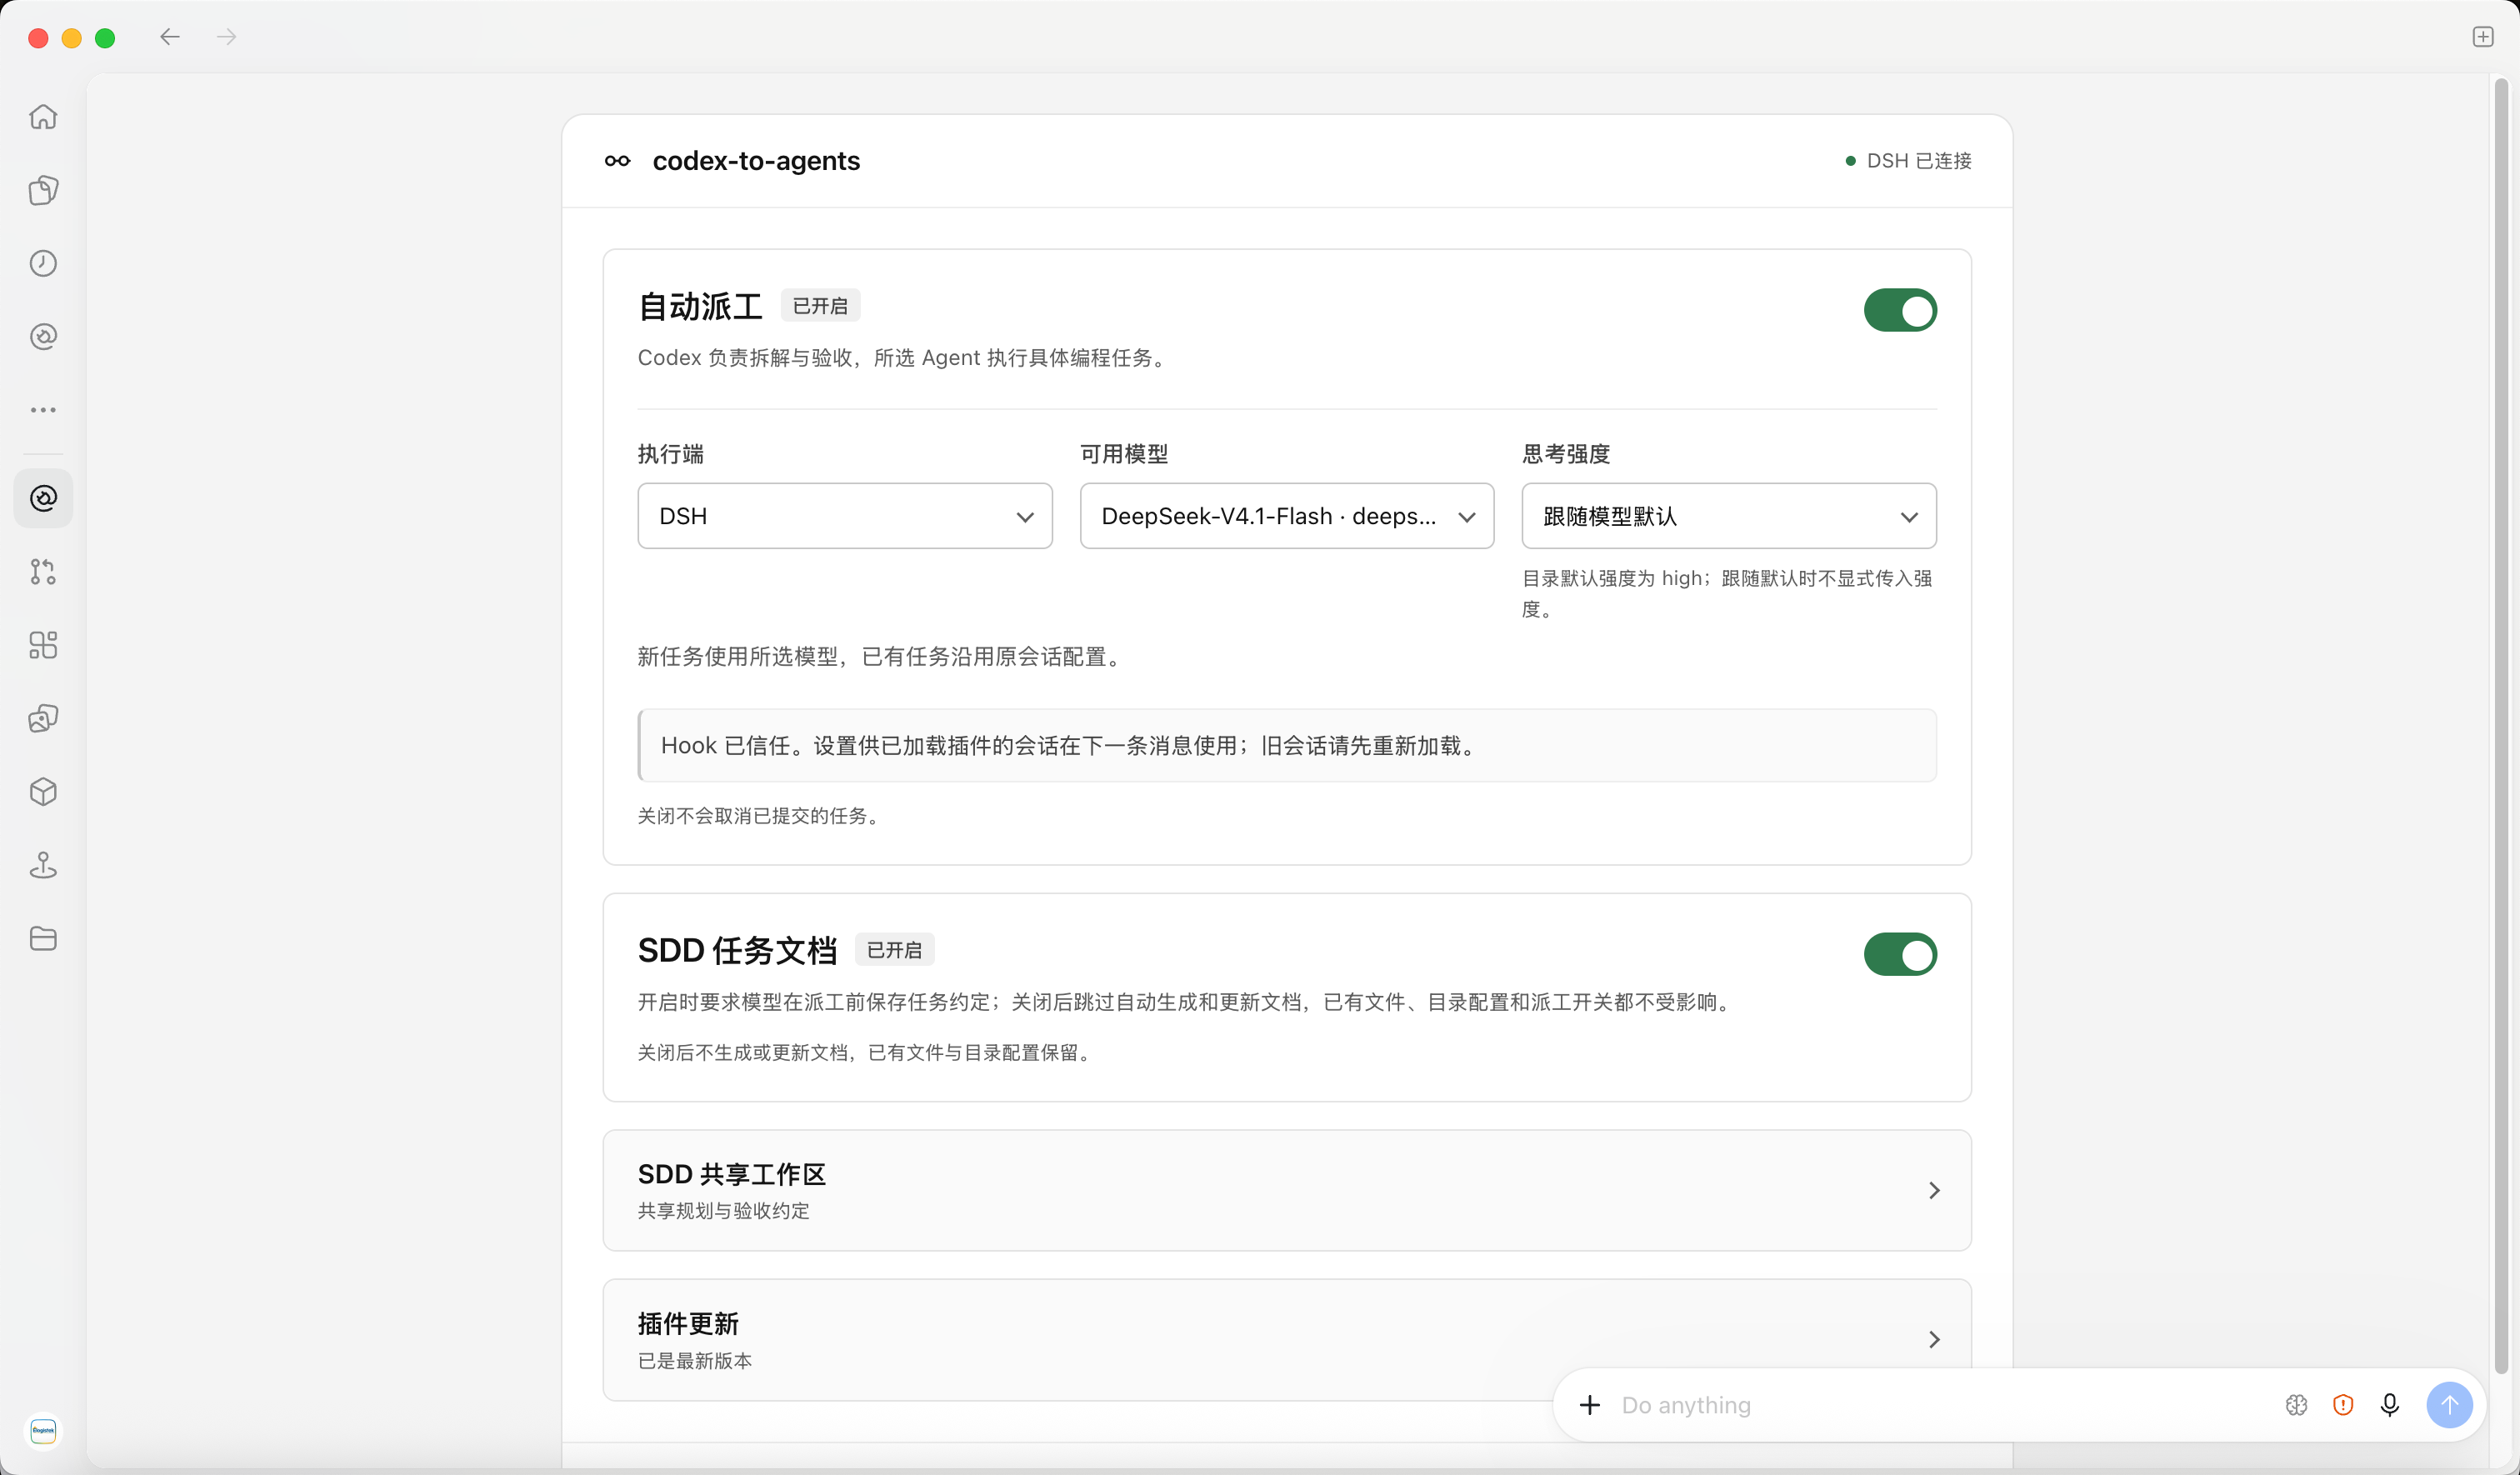Click the 已开启 badge next to 自动派工

pos(820,306)
